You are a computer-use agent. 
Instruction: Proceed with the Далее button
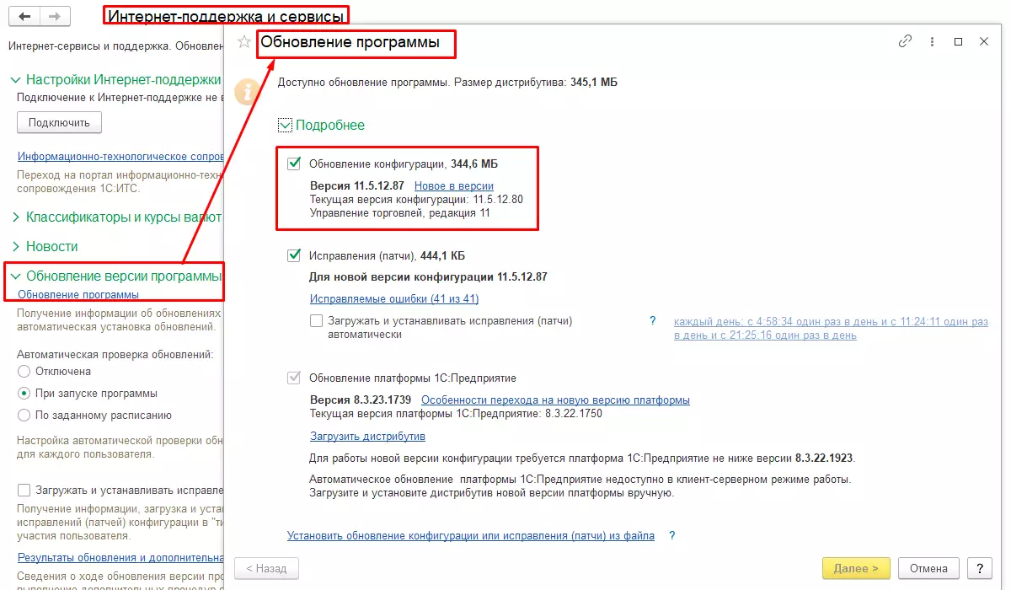856,568
